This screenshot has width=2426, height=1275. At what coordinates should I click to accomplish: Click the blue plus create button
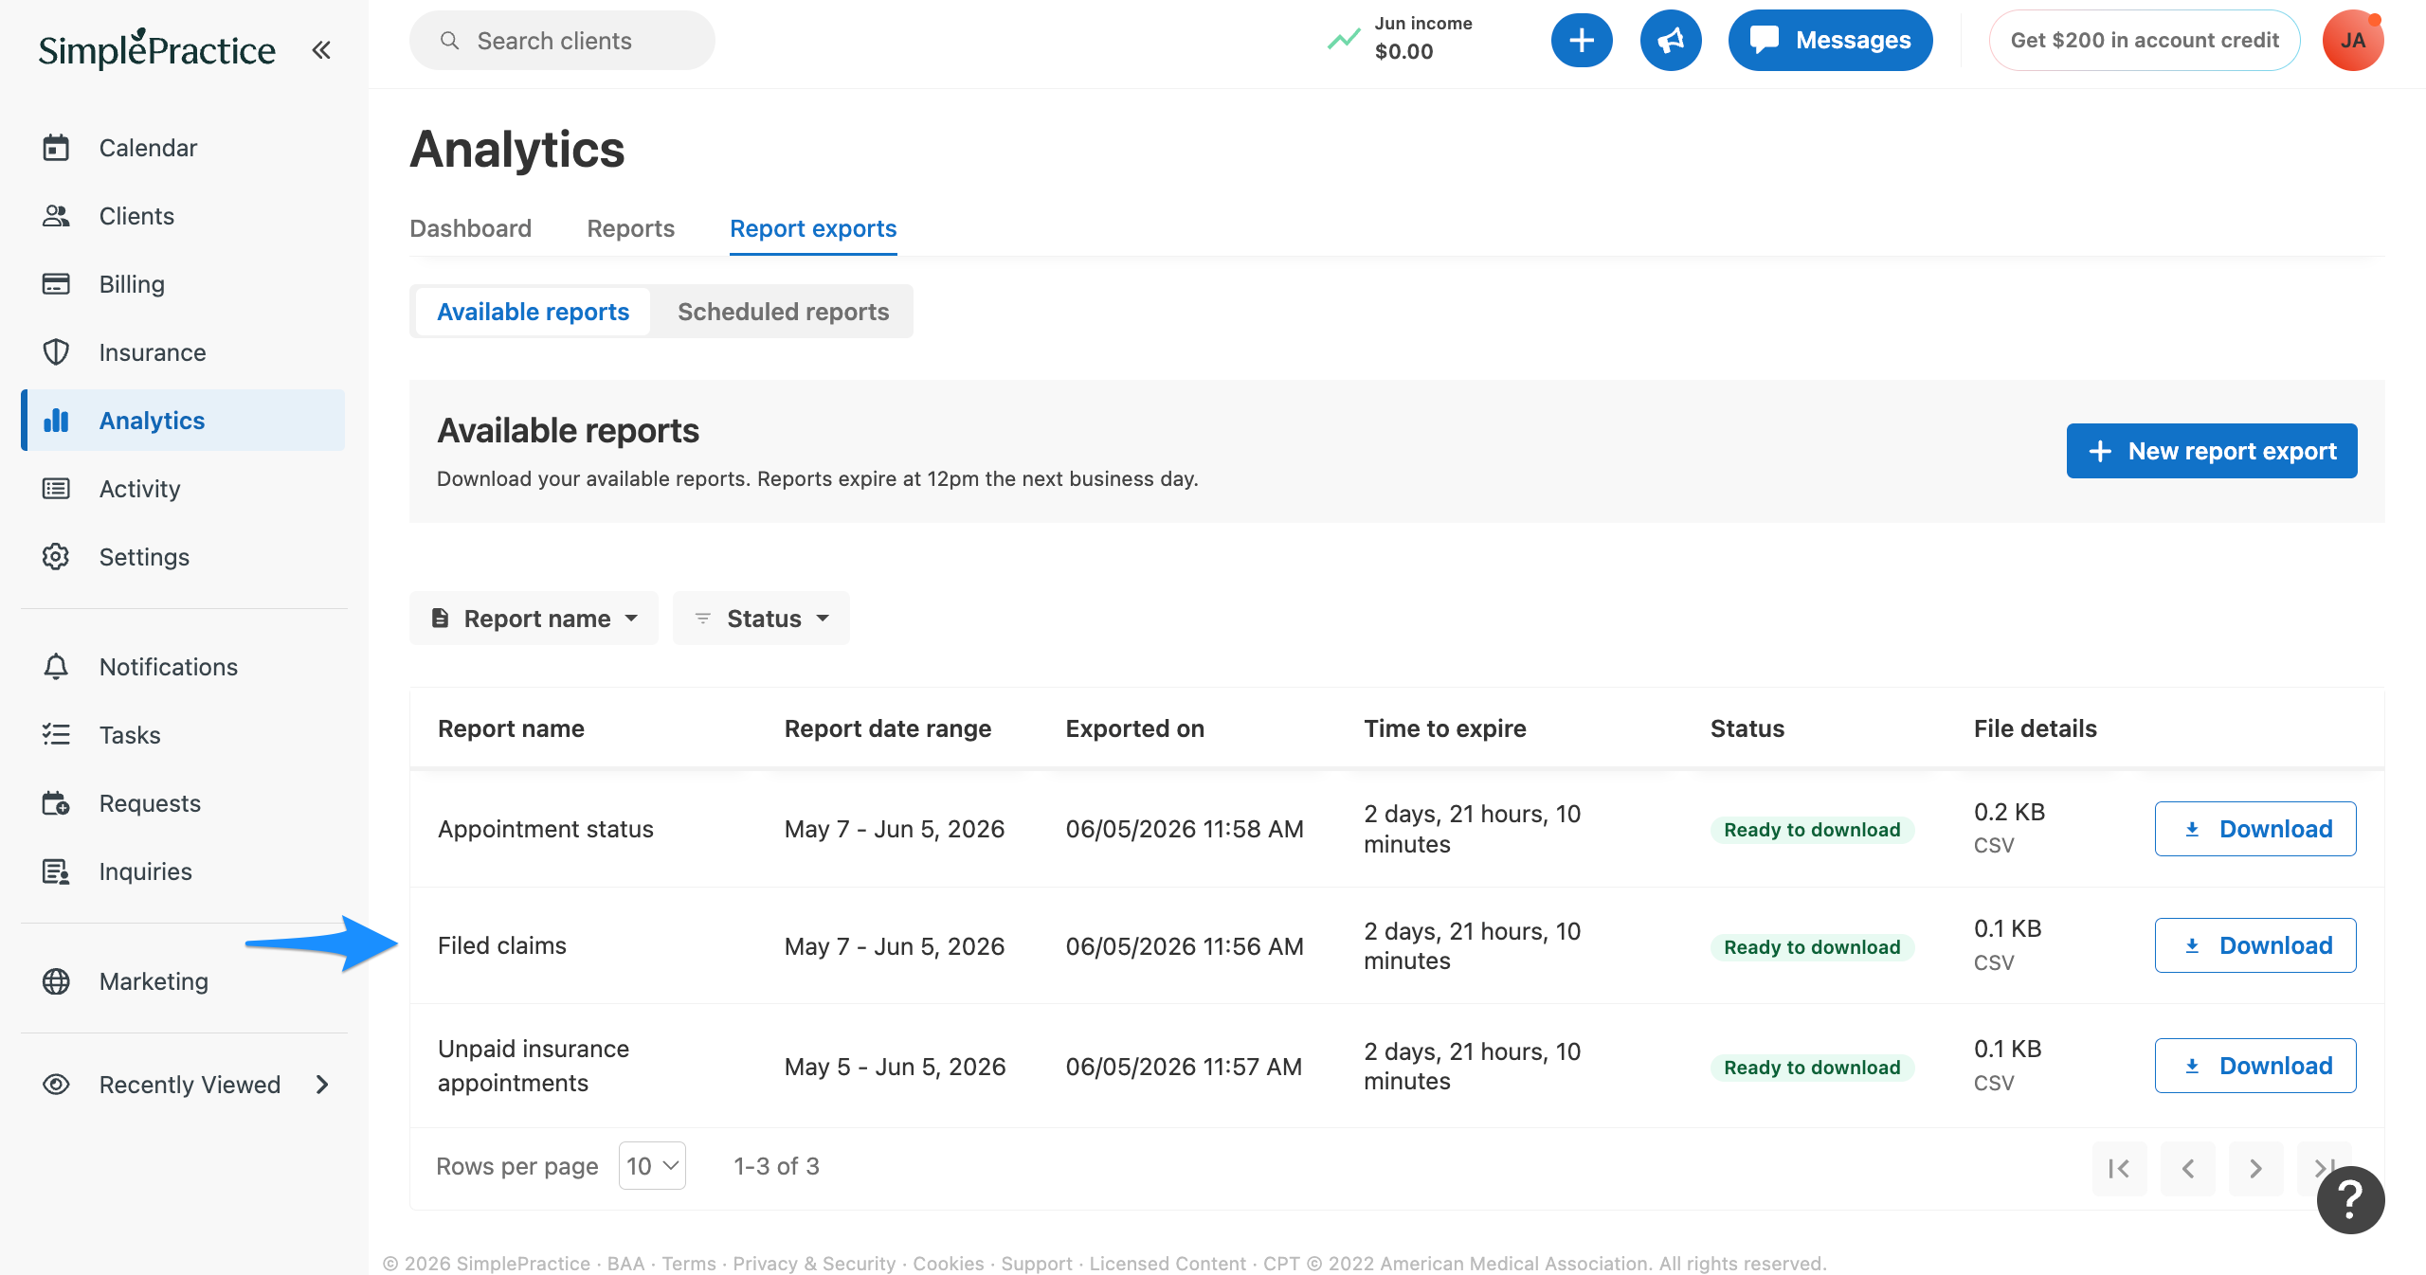point(1582,41)
